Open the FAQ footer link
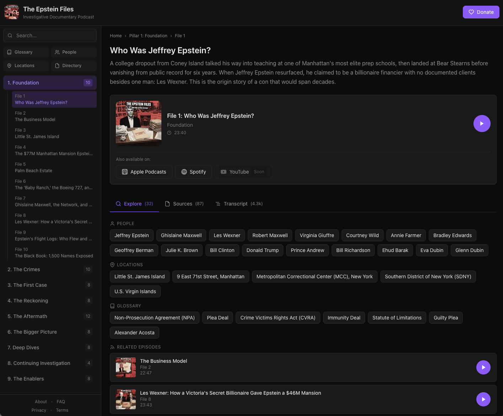 (61, 402)
